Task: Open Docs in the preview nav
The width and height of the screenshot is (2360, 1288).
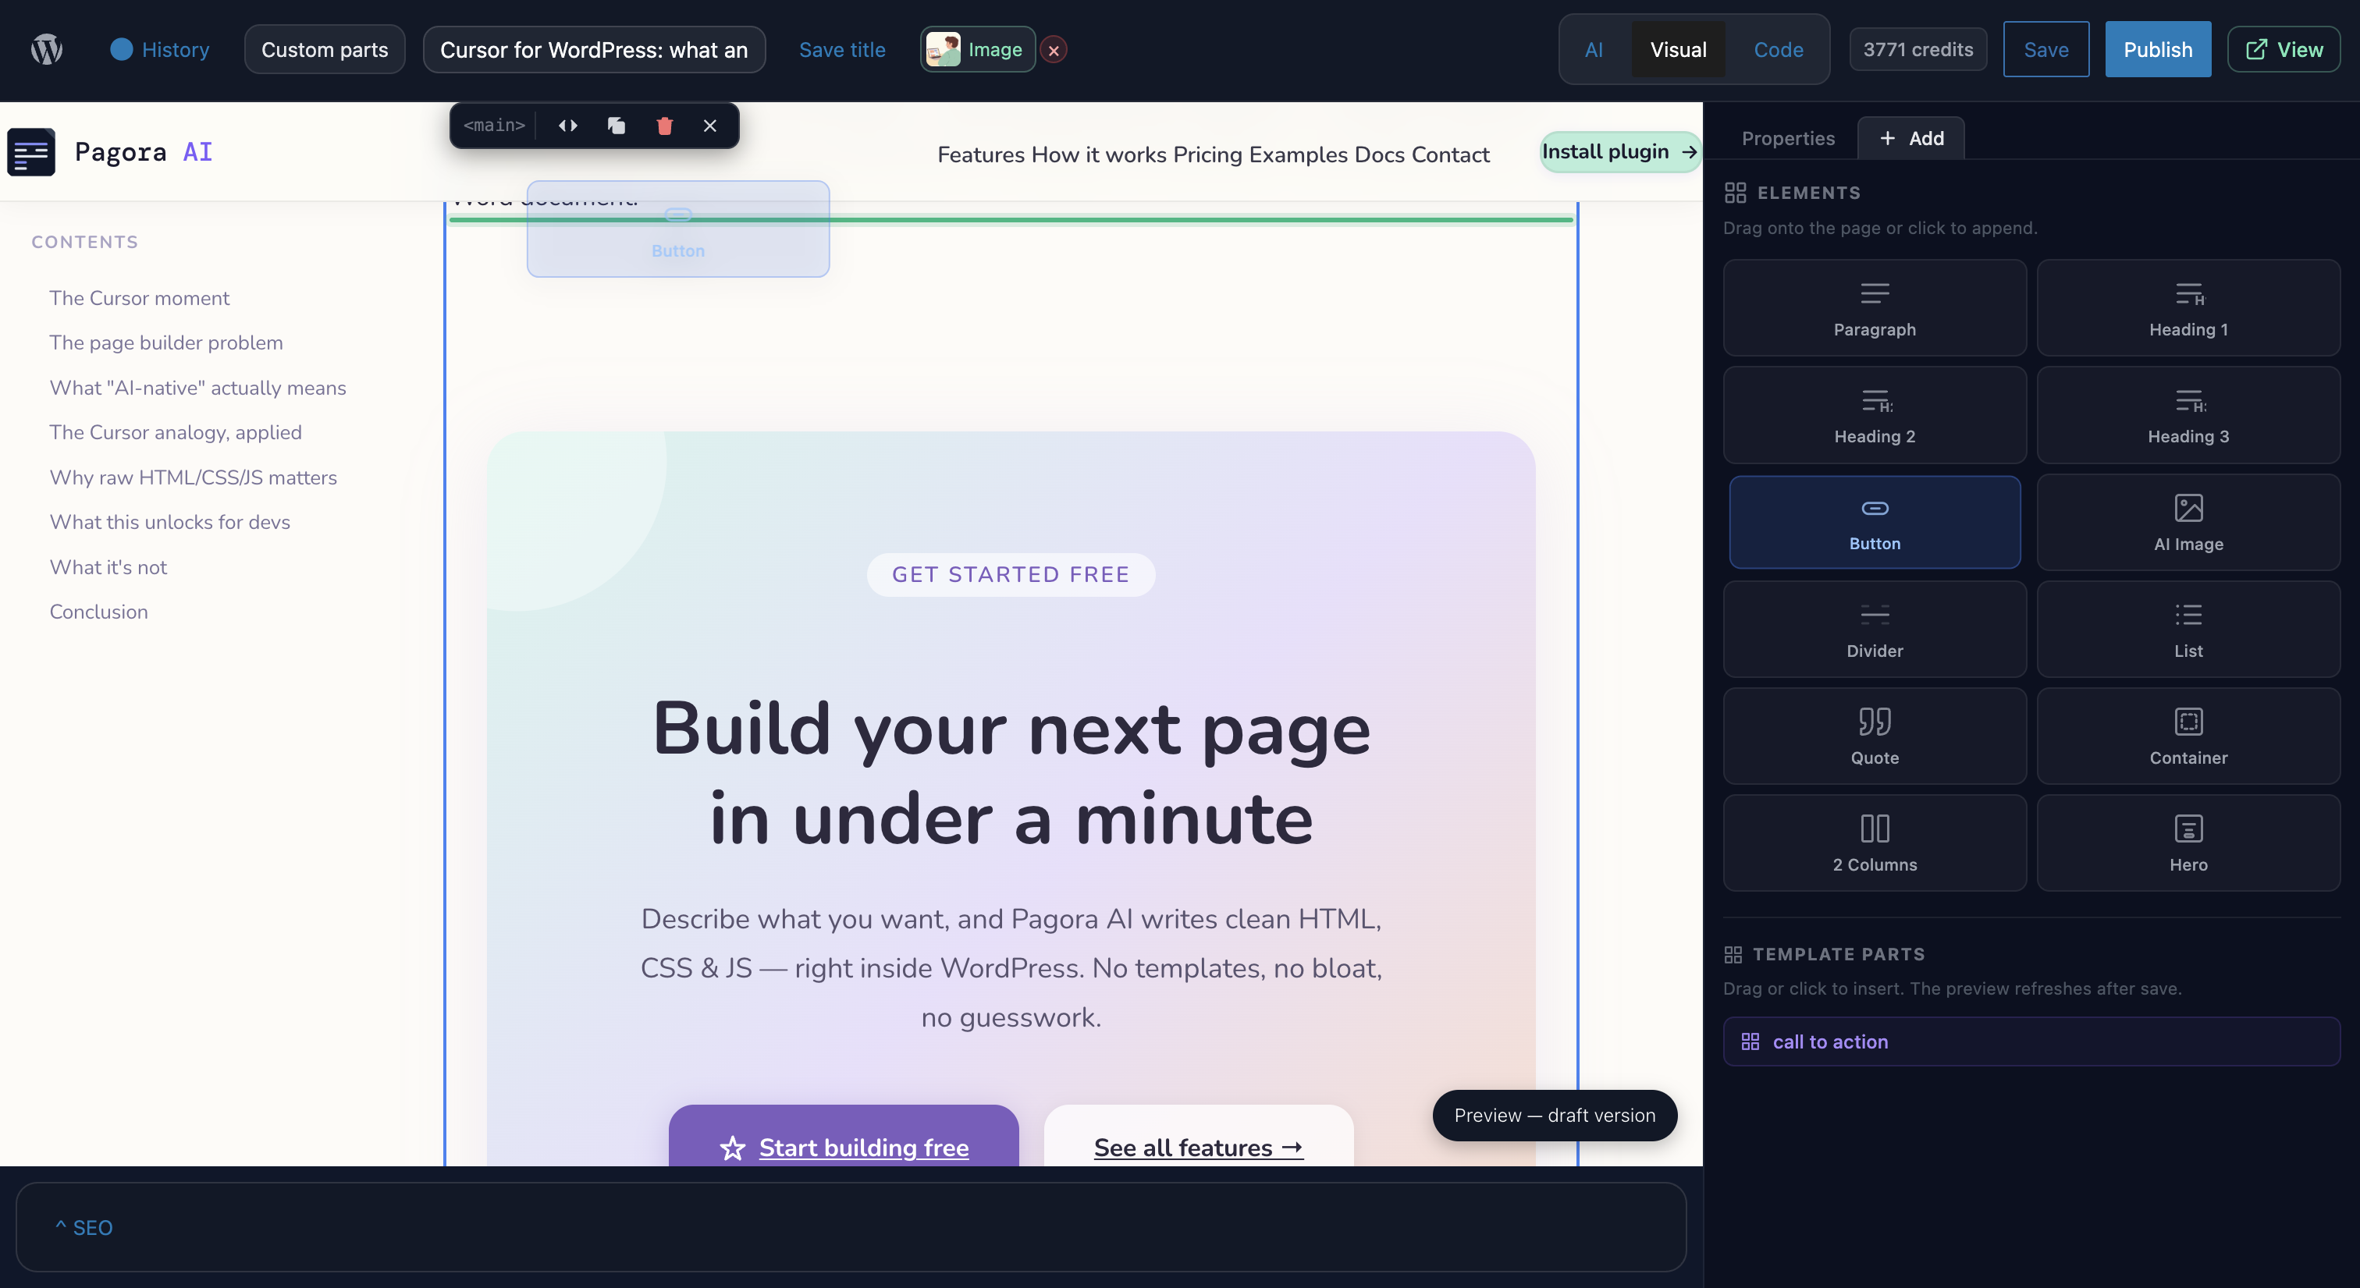Action: pyautogui.click(x=1380, y=154)
